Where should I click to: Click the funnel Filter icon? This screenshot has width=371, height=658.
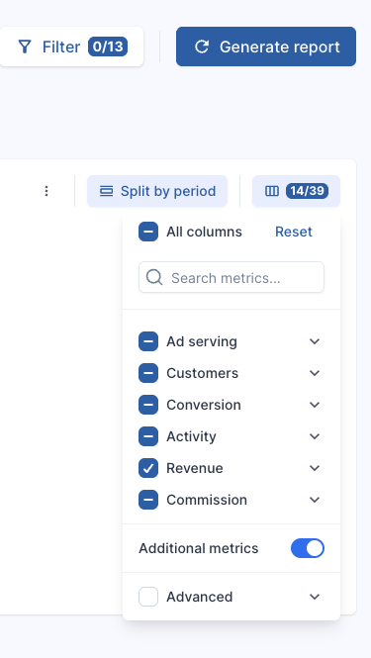click(25, 47)
